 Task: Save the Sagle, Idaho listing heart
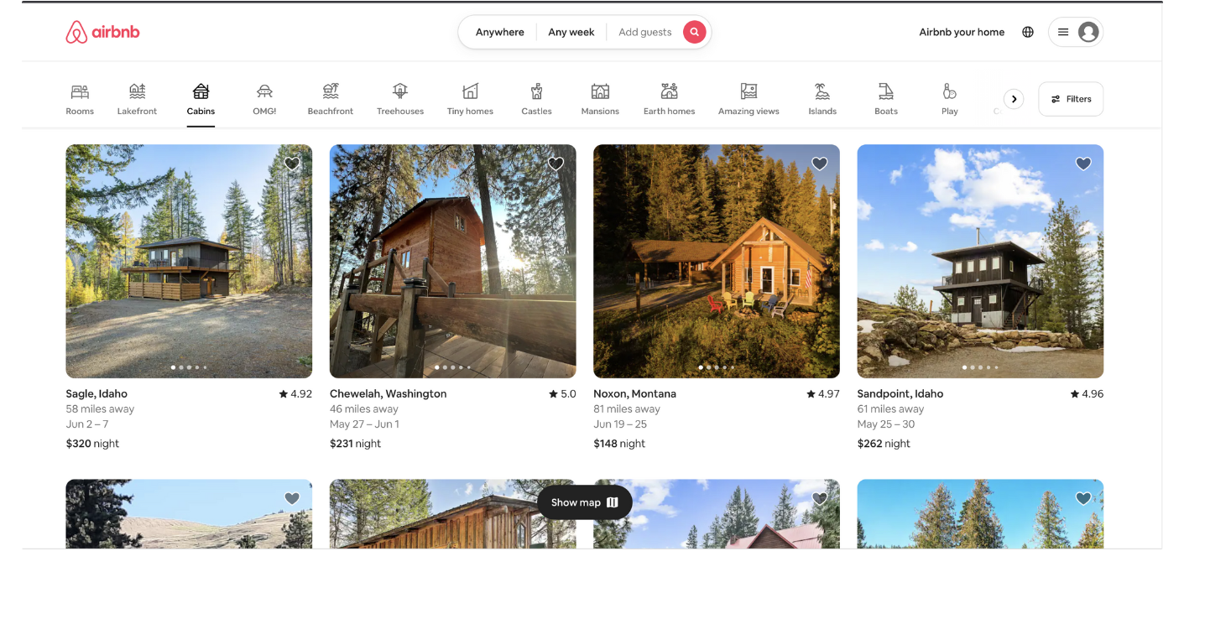click(x=292, y=164)
